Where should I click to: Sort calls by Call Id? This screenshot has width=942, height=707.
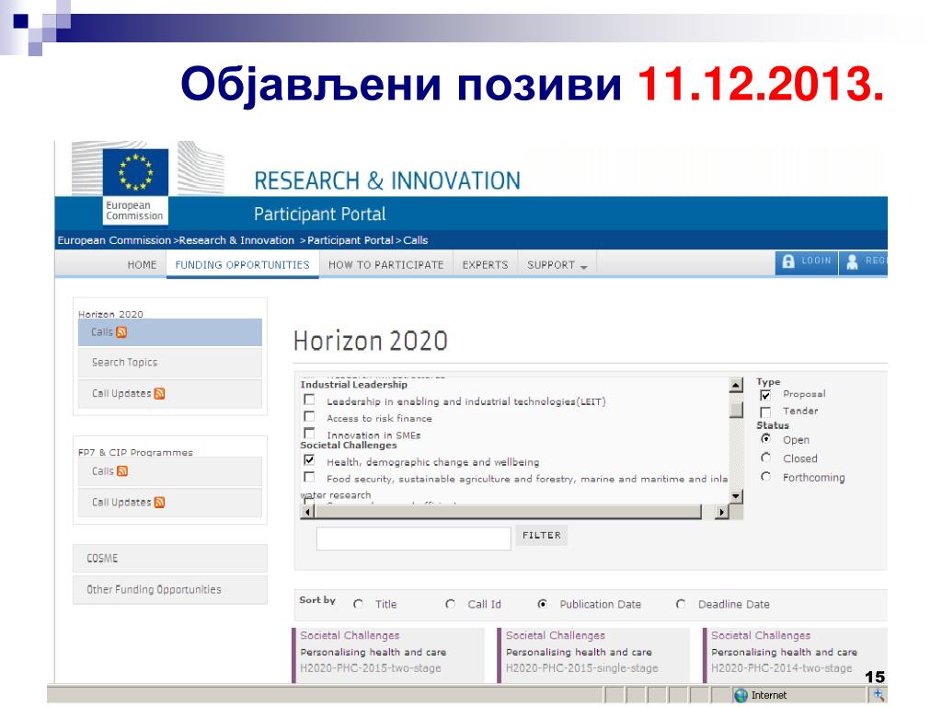click(x=451, y=604)
